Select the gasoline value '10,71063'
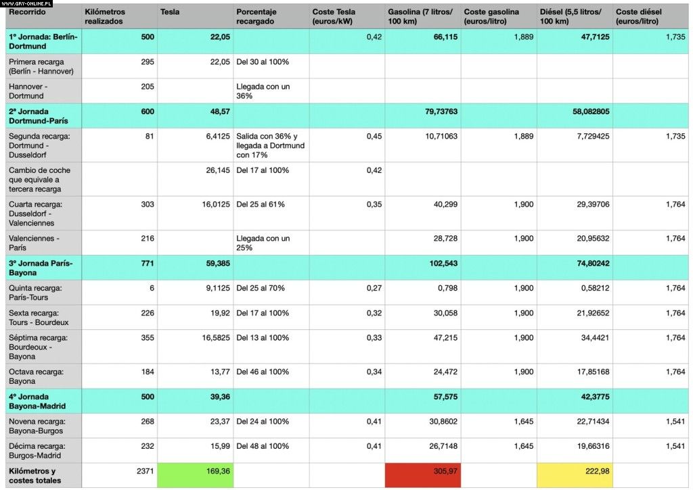 point(441,136)
